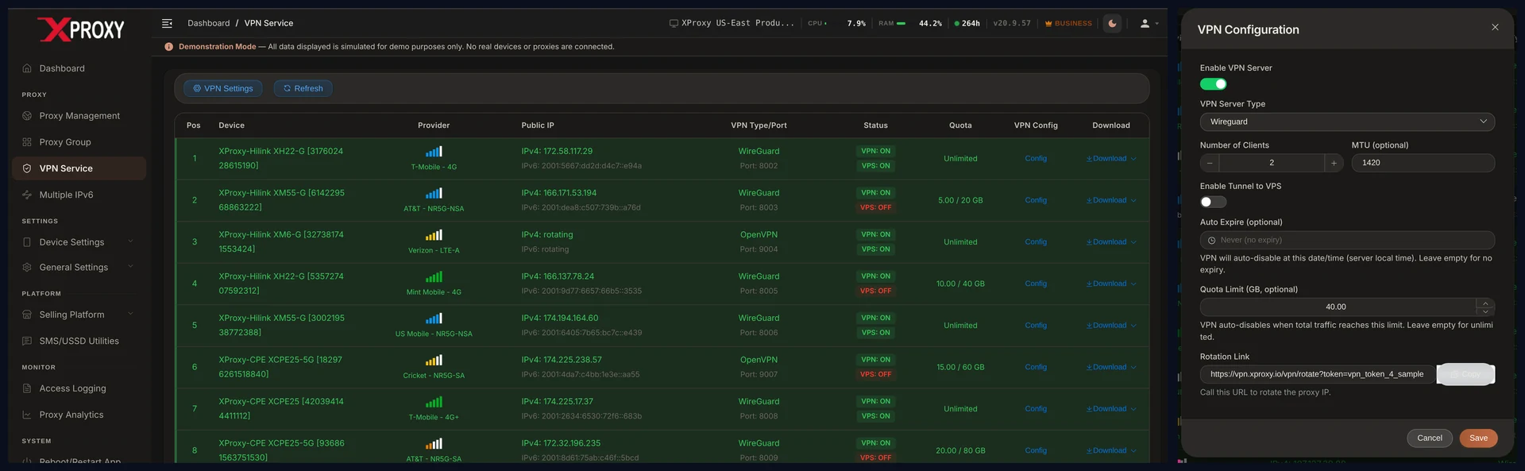The height and width of the screenshot is (471, 1525).
Task: Click Mint Mobile - 4G signal bars icon
Action: click(434, 277)
